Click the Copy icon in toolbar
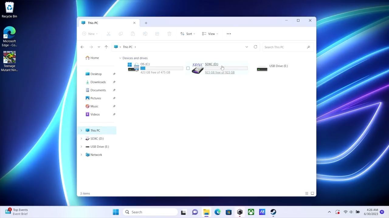The height and width of the screenshot is (218, 389). tap(121, 34)
